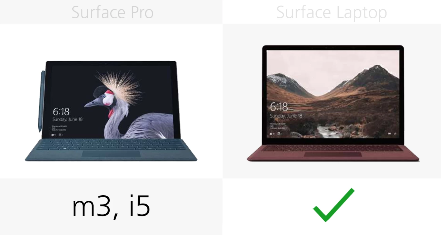Click the Surface Pen beside the tablet

(x=41, y=101)
